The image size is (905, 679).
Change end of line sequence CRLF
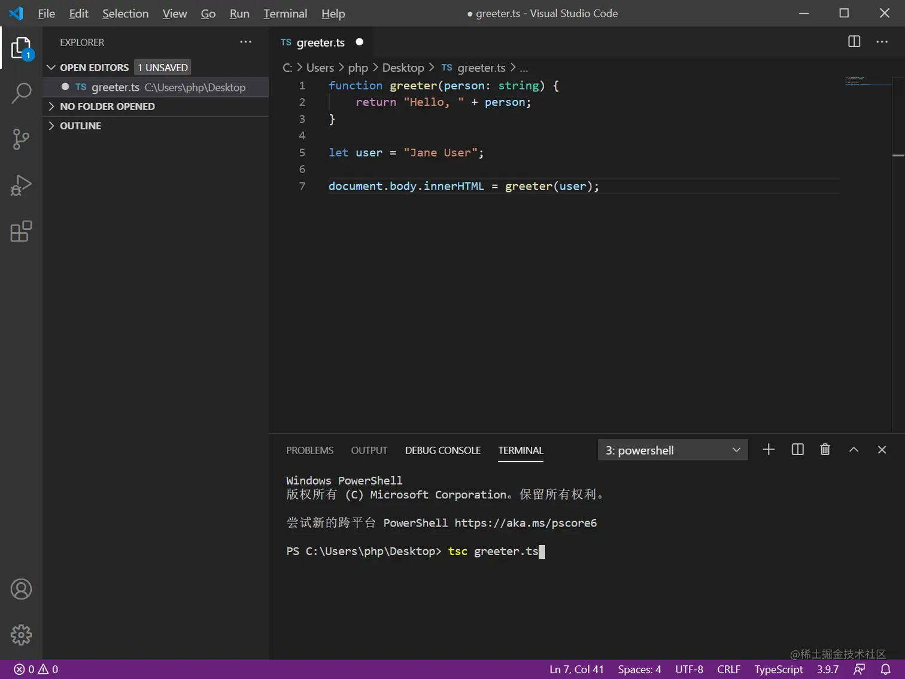click(x=728, y=669)
